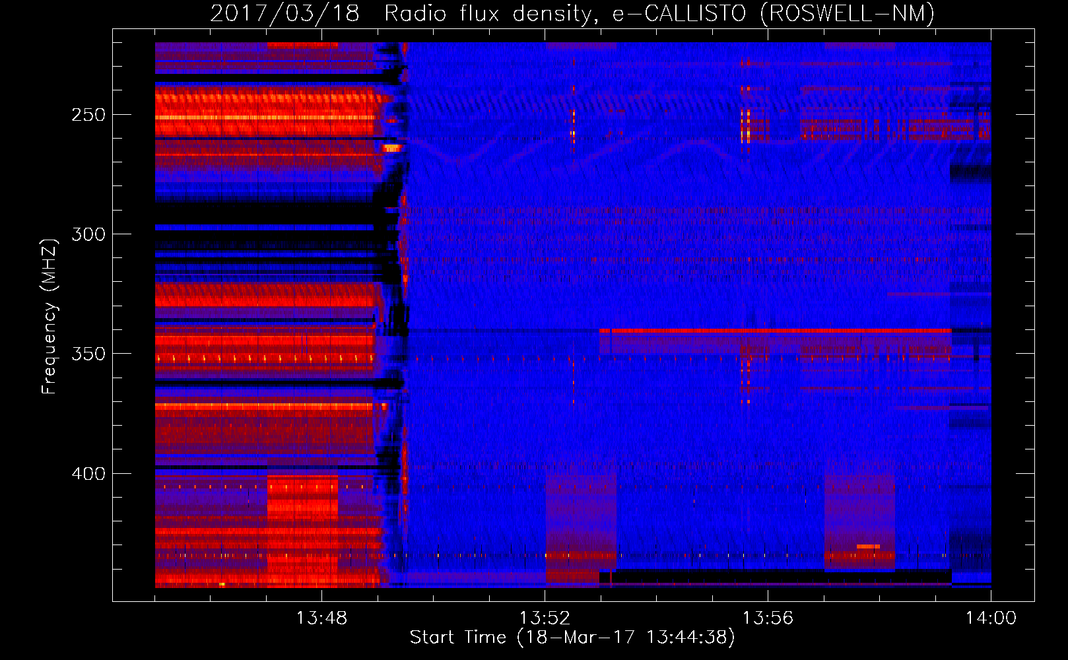Click the small orange burst near 430 MHz
Viewport: 1068px width, 660px height.
868,546
